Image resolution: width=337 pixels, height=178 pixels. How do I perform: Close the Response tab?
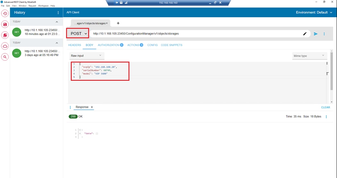pyautogui.click(x=92, y=107)
